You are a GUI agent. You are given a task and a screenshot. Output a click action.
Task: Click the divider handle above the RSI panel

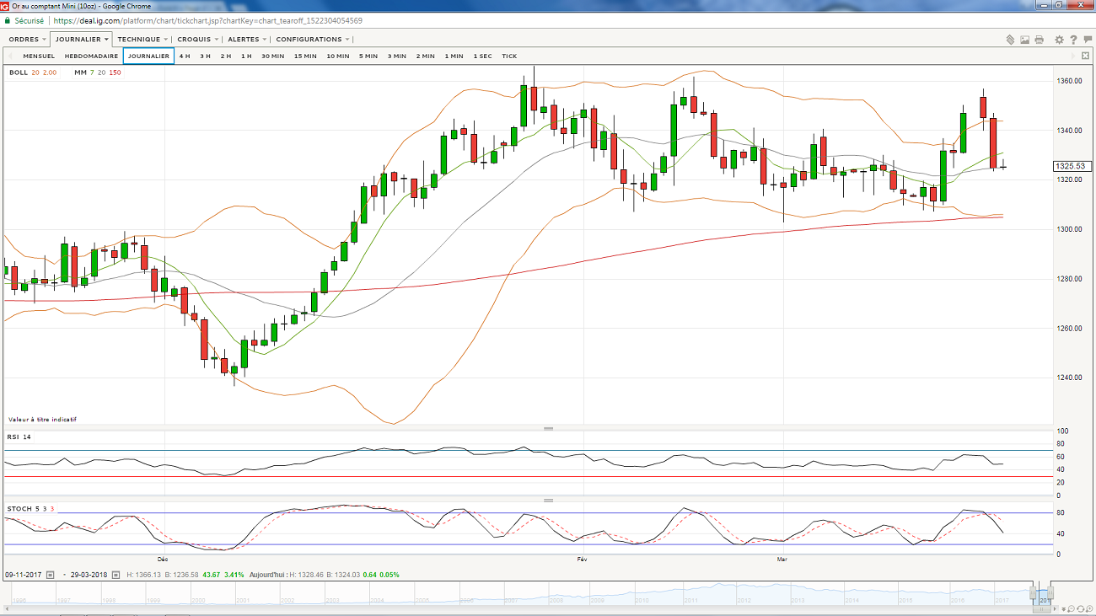coord(548,428)
